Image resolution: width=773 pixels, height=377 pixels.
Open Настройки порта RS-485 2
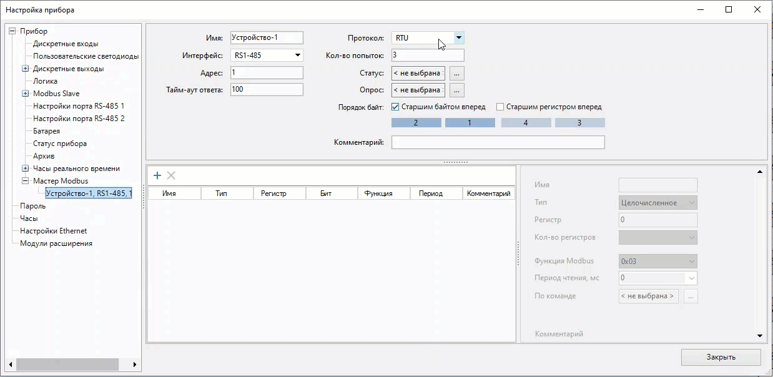tap(79, 119)
